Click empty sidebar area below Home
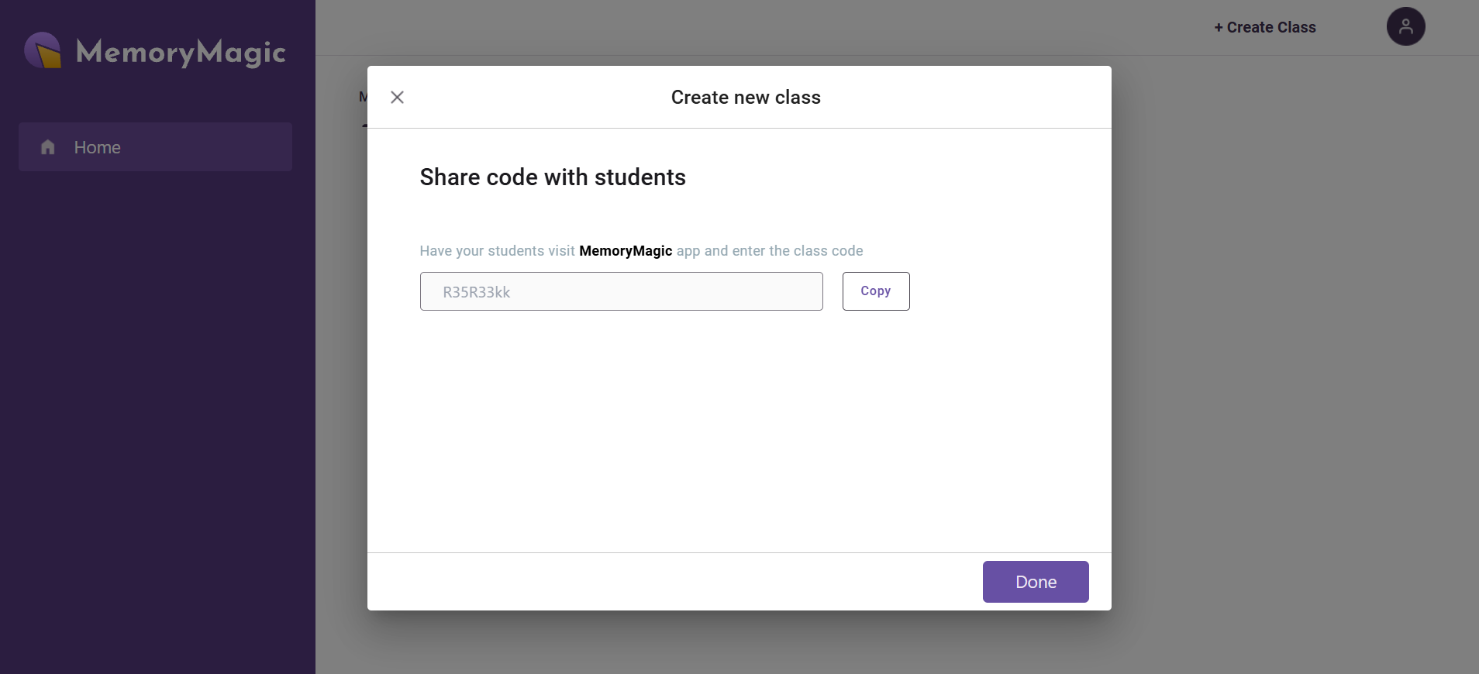1479x674 pixels. click(x=157, y=418)
